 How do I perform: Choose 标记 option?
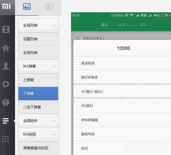point(122,148)
